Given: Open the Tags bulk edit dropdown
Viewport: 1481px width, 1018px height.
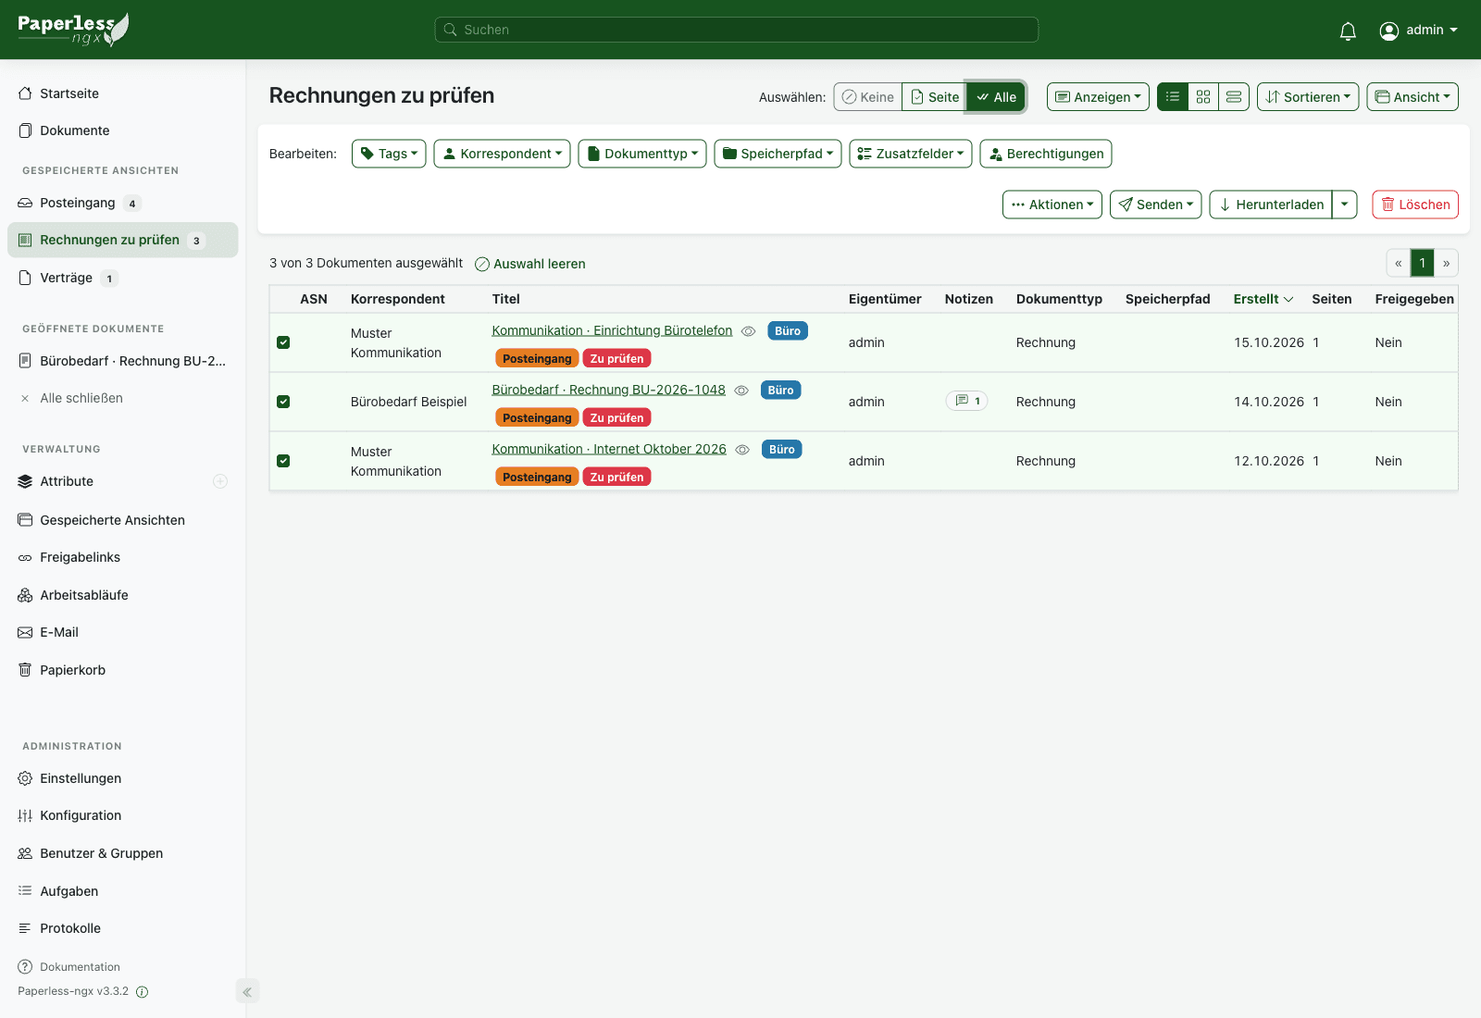Looking at the screenshot, I should click(x=389, y=154).
